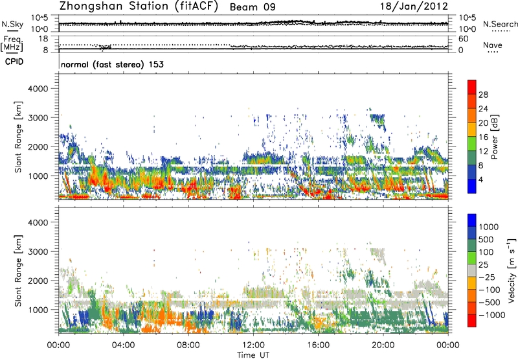Click the 'Freq. [MHz]' axis label
The image size is (518, 359).
point(12,44)
